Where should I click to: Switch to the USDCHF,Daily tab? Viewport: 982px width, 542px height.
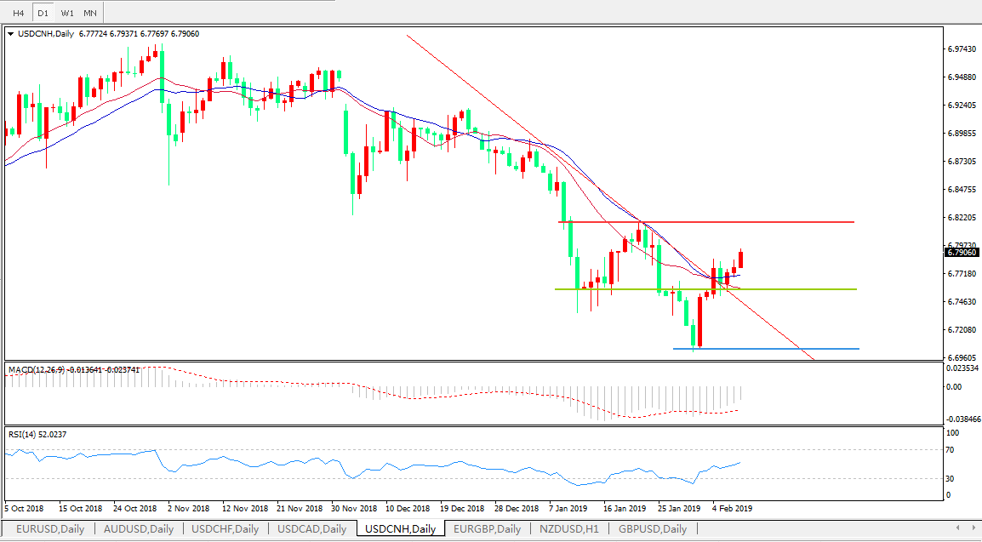(x=225, y=529)
